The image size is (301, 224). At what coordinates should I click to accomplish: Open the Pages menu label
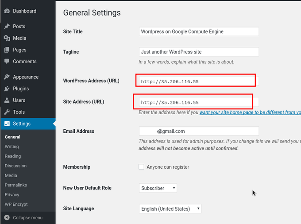pos(19,50)
